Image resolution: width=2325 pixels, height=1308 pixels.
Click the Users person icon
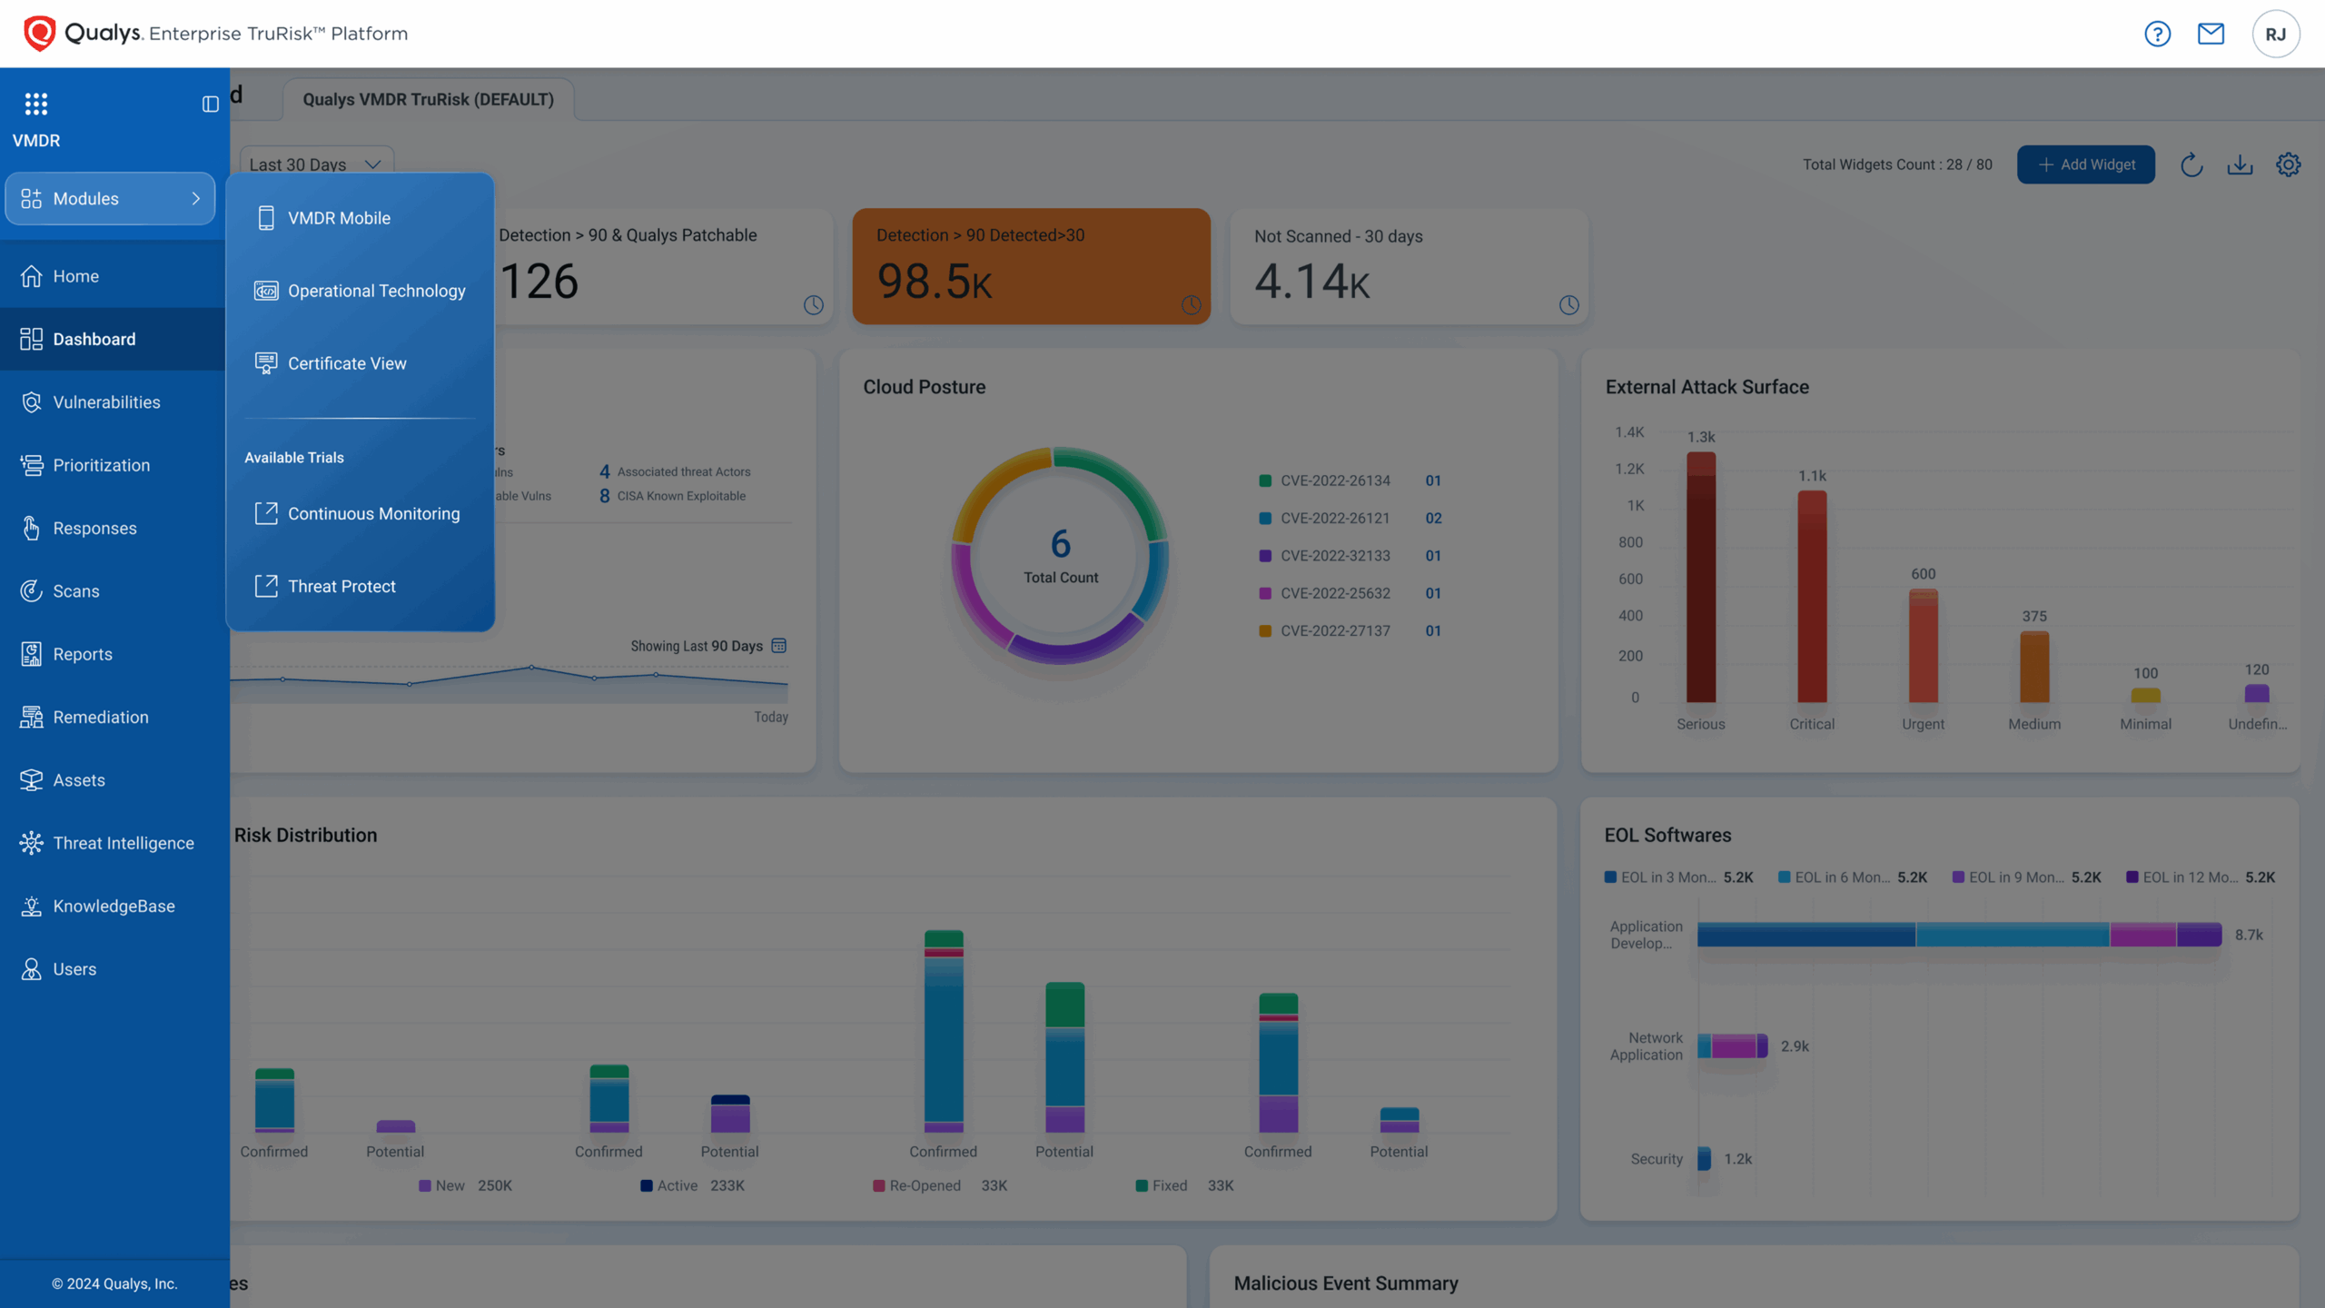pyautogui.click(x=31, y=969)
